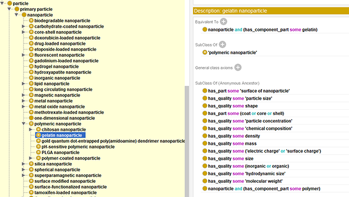349x197 pixels.
Task: Expand spherical nanoparticle node
Action: [23, 169]
